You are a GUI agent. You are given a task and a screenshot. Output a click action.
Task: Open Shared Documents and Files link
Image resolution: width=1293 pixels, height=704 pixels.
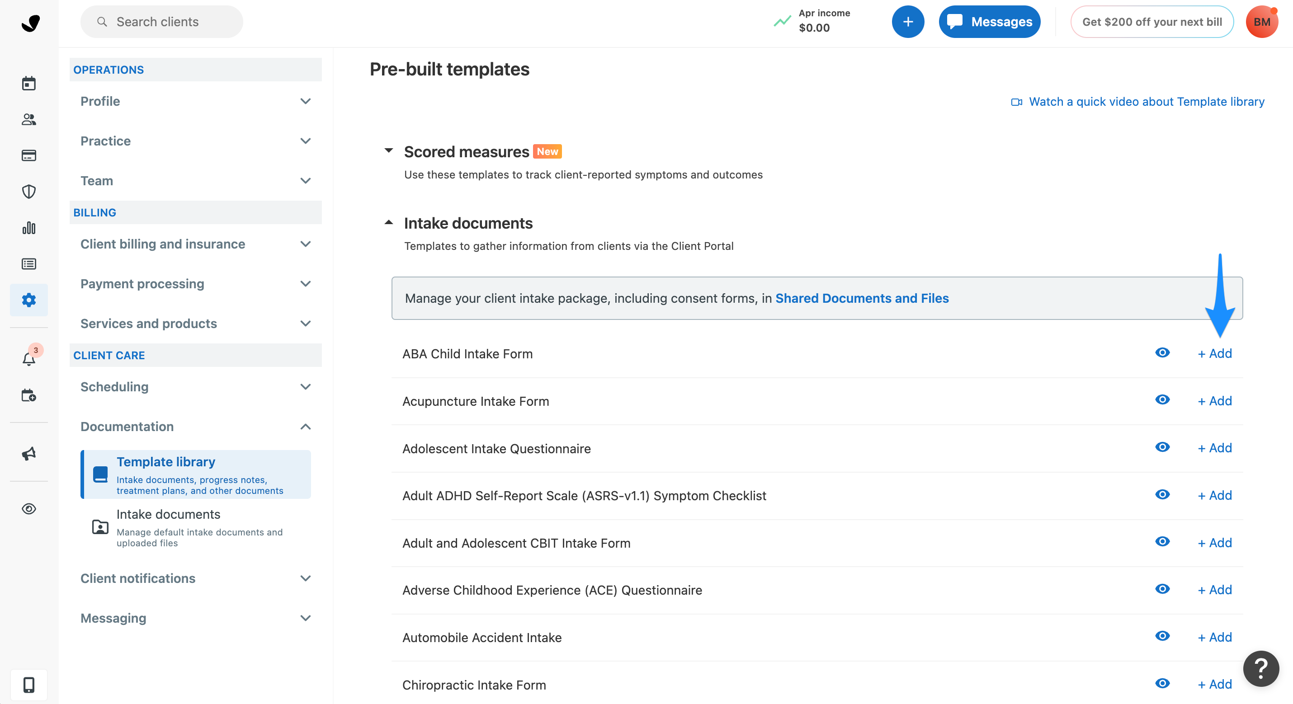pos(862,298)
